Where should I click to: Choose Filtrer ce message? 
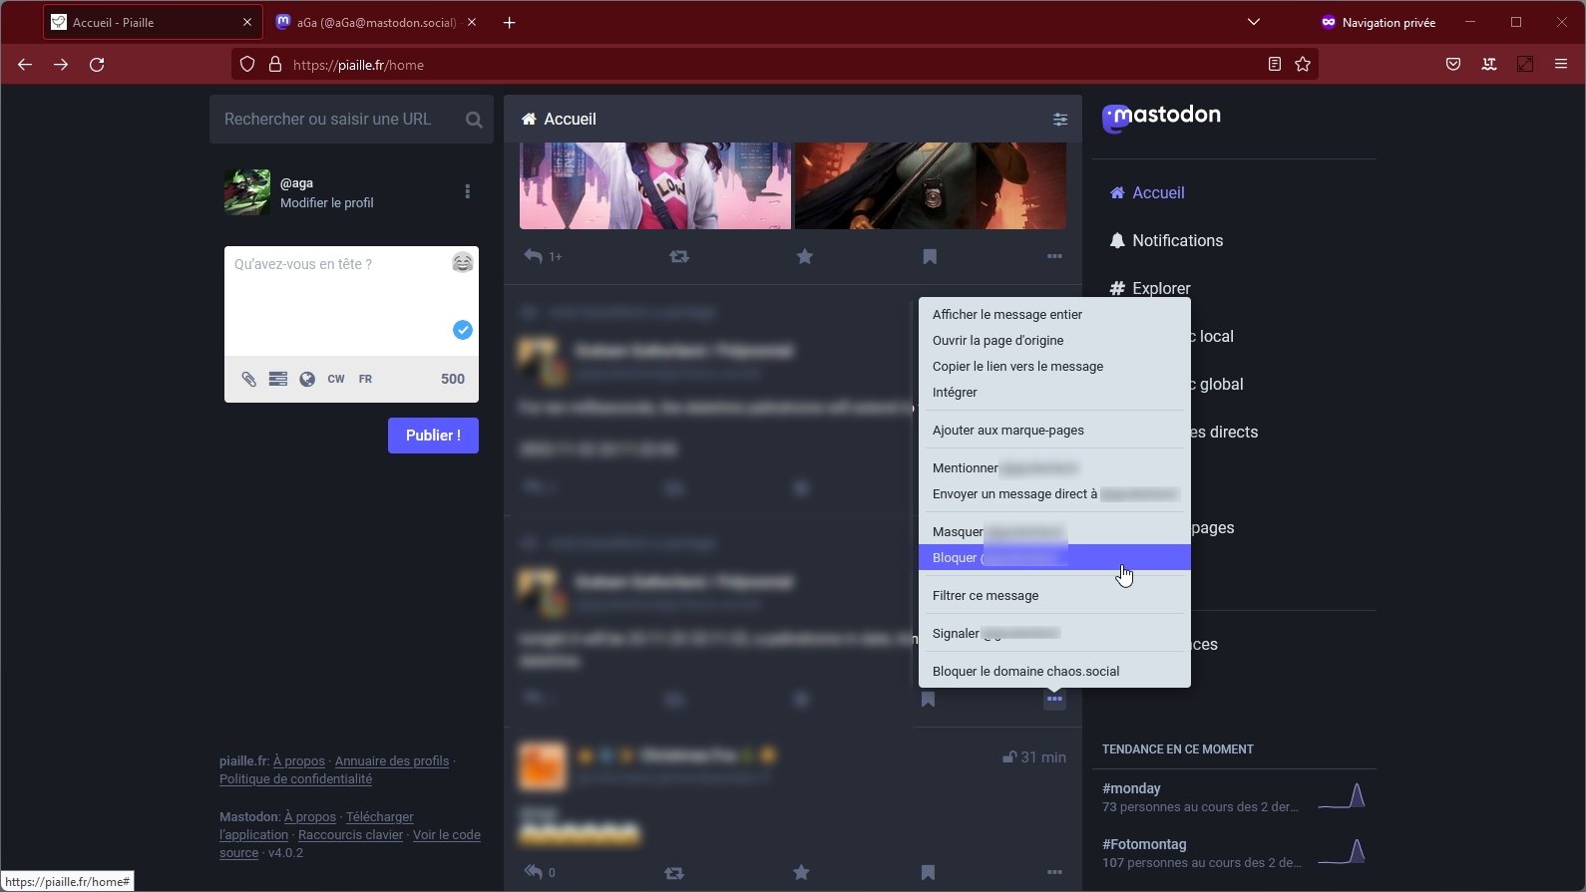(1054, 595)
